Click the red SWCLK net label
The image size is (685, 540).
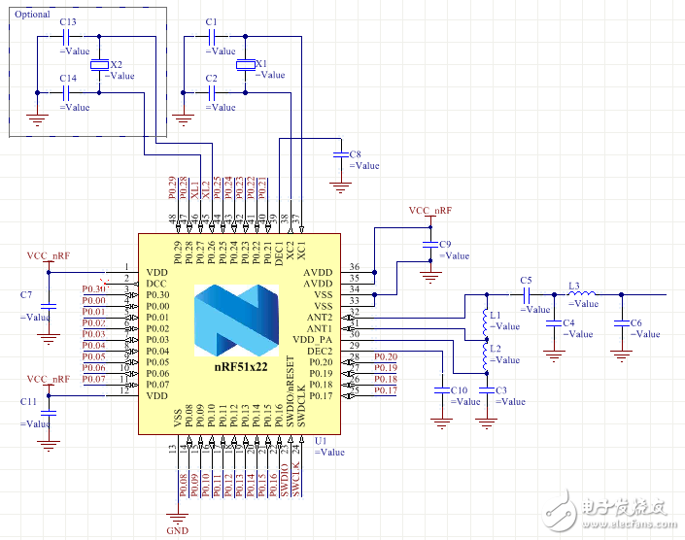click(295, 479)
